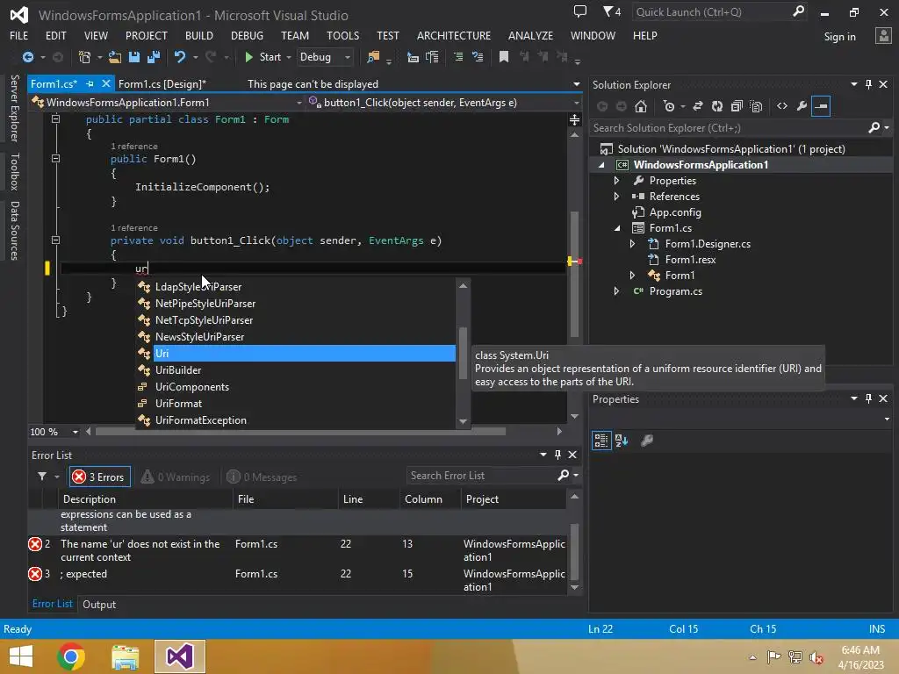The width and height of the screenshot is (899, 674).
Task: Toggle Preview Selected Items in Solution Explorer
Action: coord(821,106)
